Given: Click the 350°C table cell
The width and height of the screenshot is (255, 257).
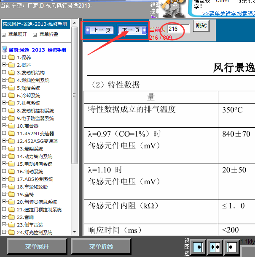Looking at the screenshot, I should pos(236,115).
